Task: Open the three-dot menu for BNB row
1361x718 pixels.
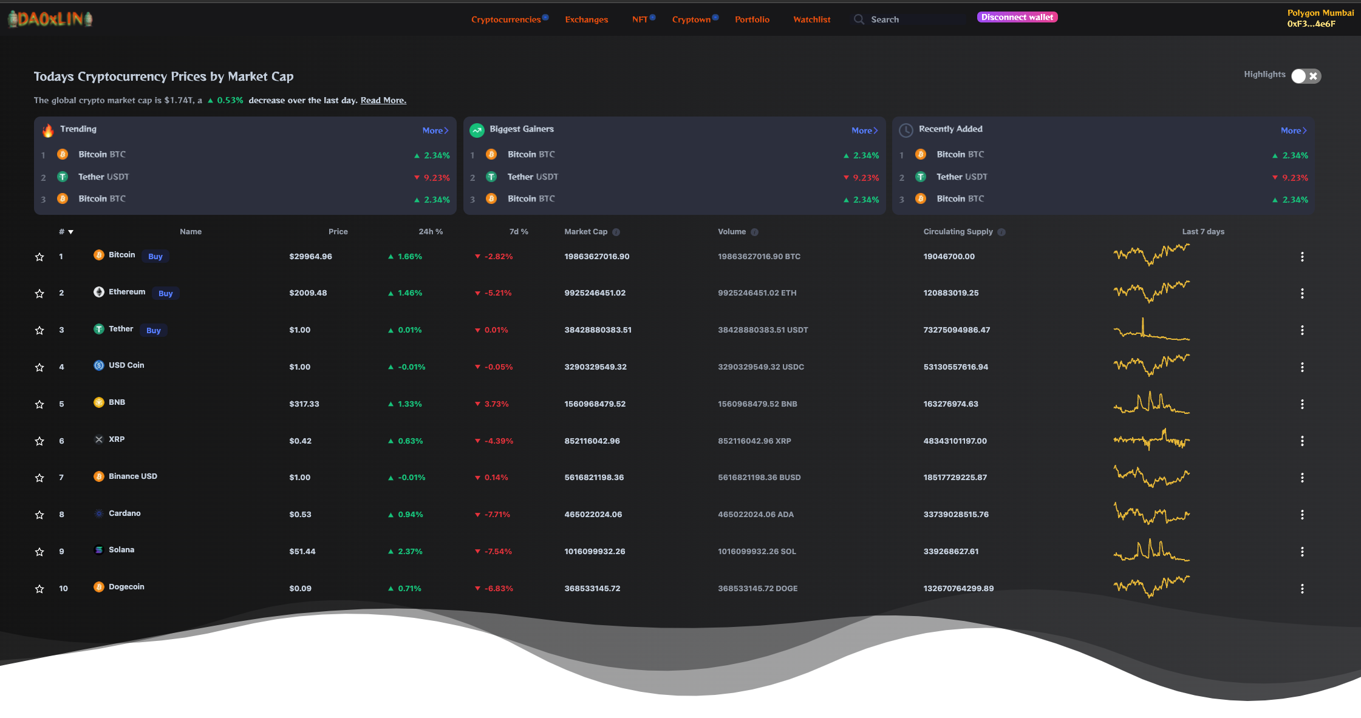Action: pos(1302,404)
